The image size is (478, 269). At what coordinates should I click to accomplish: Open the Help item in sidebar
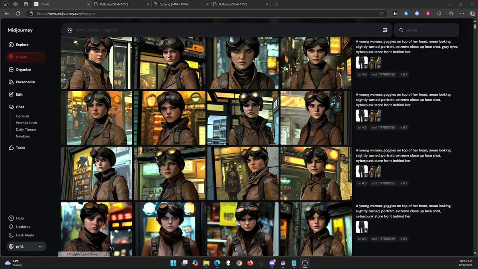[x=16, y=218]
